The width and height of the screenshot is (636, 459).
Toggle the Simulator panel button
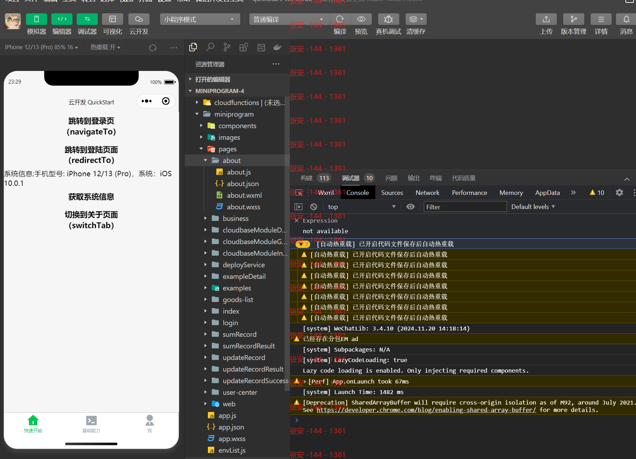pos(36,19)
